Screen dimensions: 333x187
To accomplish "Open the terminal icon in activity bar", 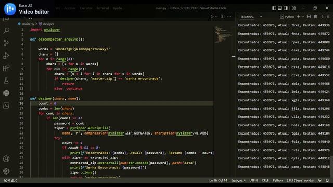I will pos(6,105).
